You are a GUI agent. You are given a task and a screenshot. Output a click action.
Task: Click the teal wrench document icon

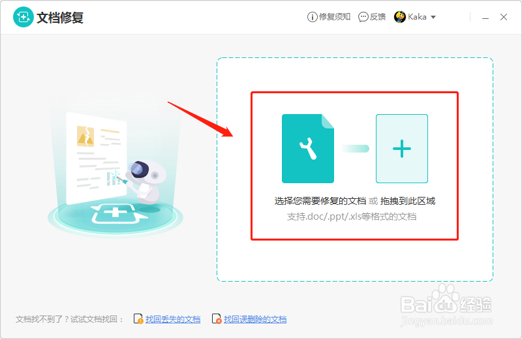point(307,149)
